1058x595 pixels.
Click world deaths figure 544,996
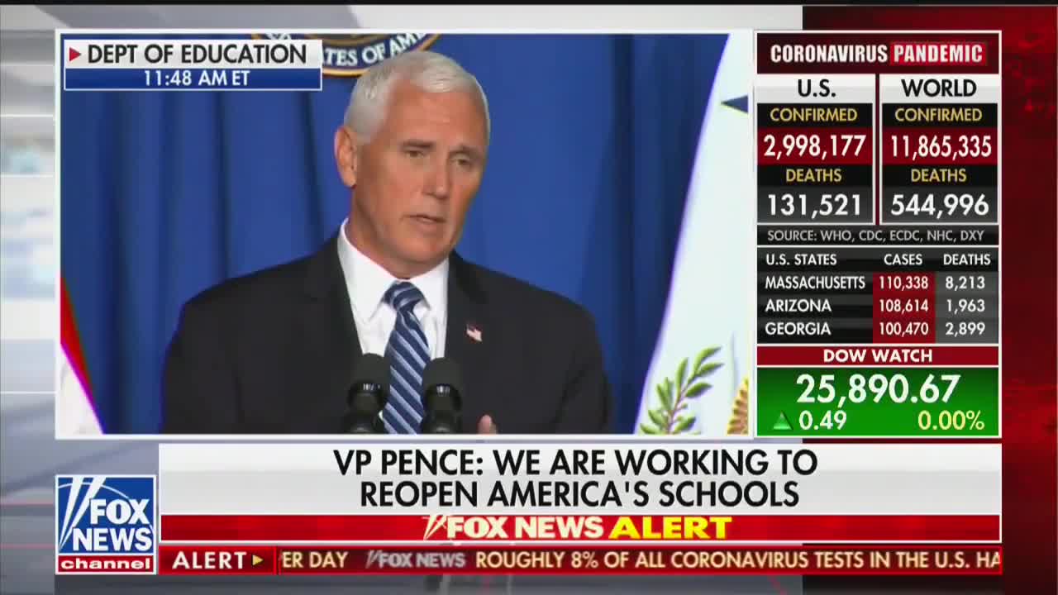939,205
